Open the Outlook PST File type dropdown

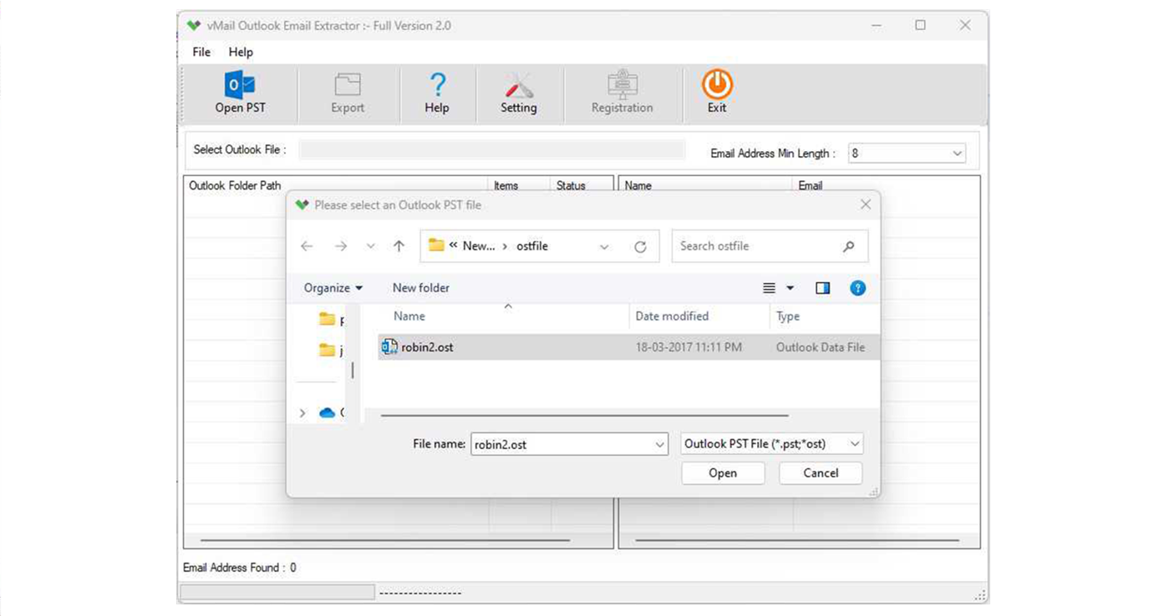pyautogui.click(x=855, y=444)
